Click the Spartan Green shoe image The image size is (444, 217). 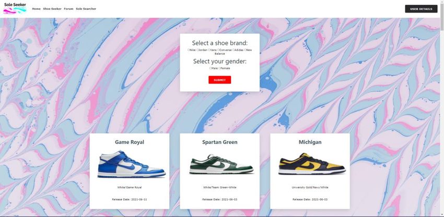coord(221,164)
